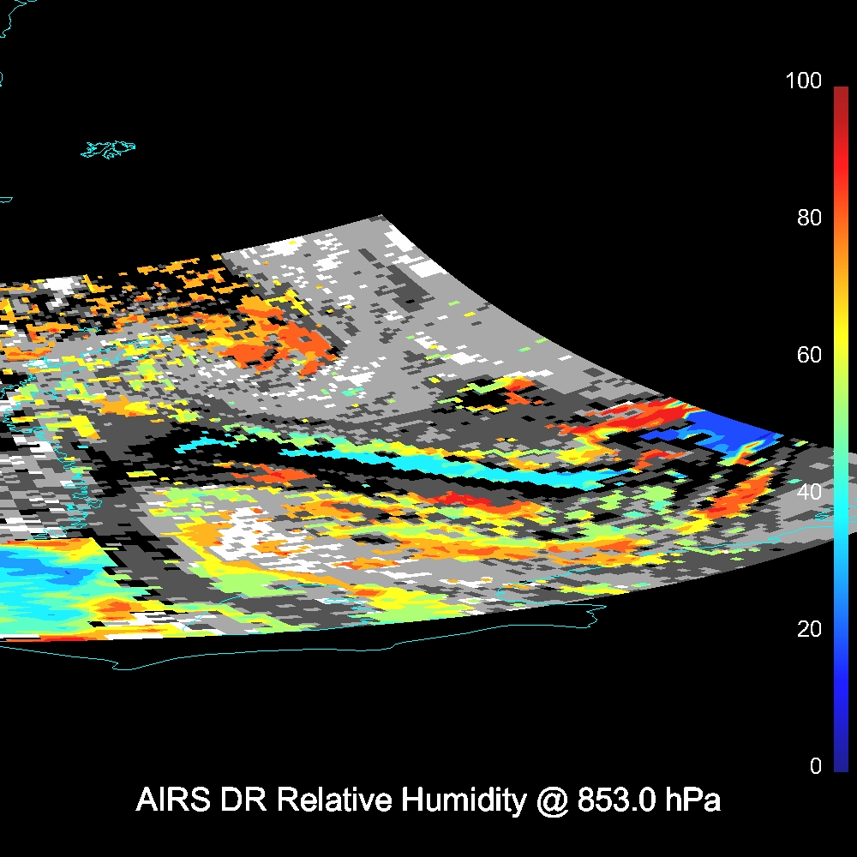
Task: Click the 40 tick label on colorbar
Action: 808,492
